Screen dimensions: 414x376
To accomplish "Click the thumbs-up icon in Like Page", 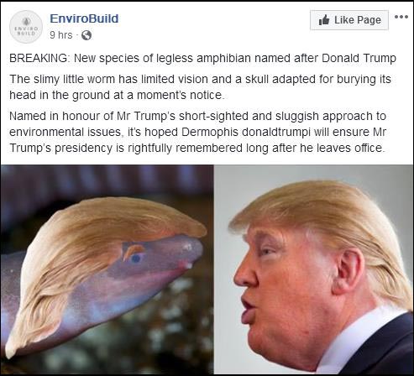I will (x=324, y=20).
